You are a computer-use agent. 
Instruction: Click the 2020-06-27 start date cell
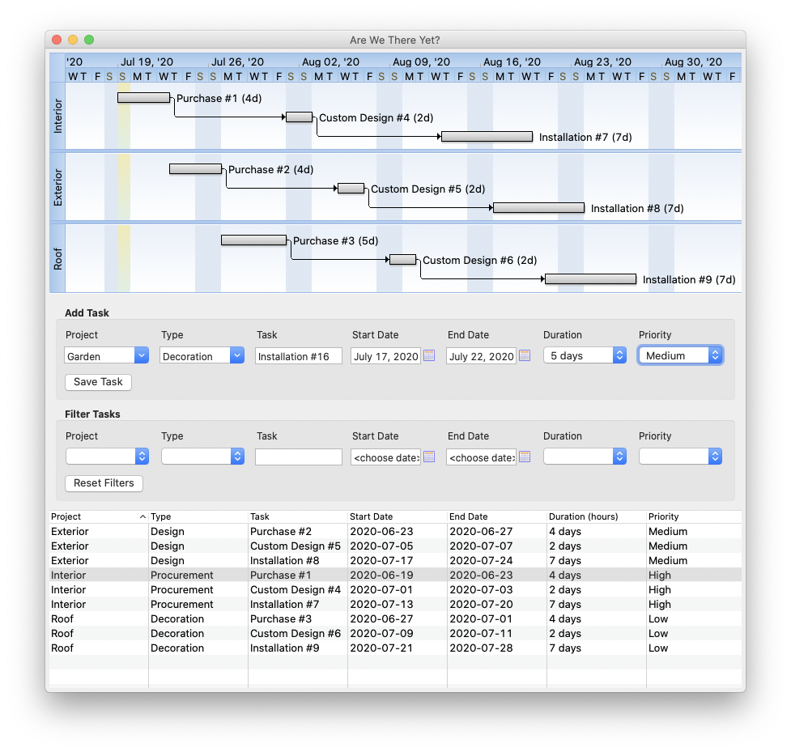tap(398, 619)
